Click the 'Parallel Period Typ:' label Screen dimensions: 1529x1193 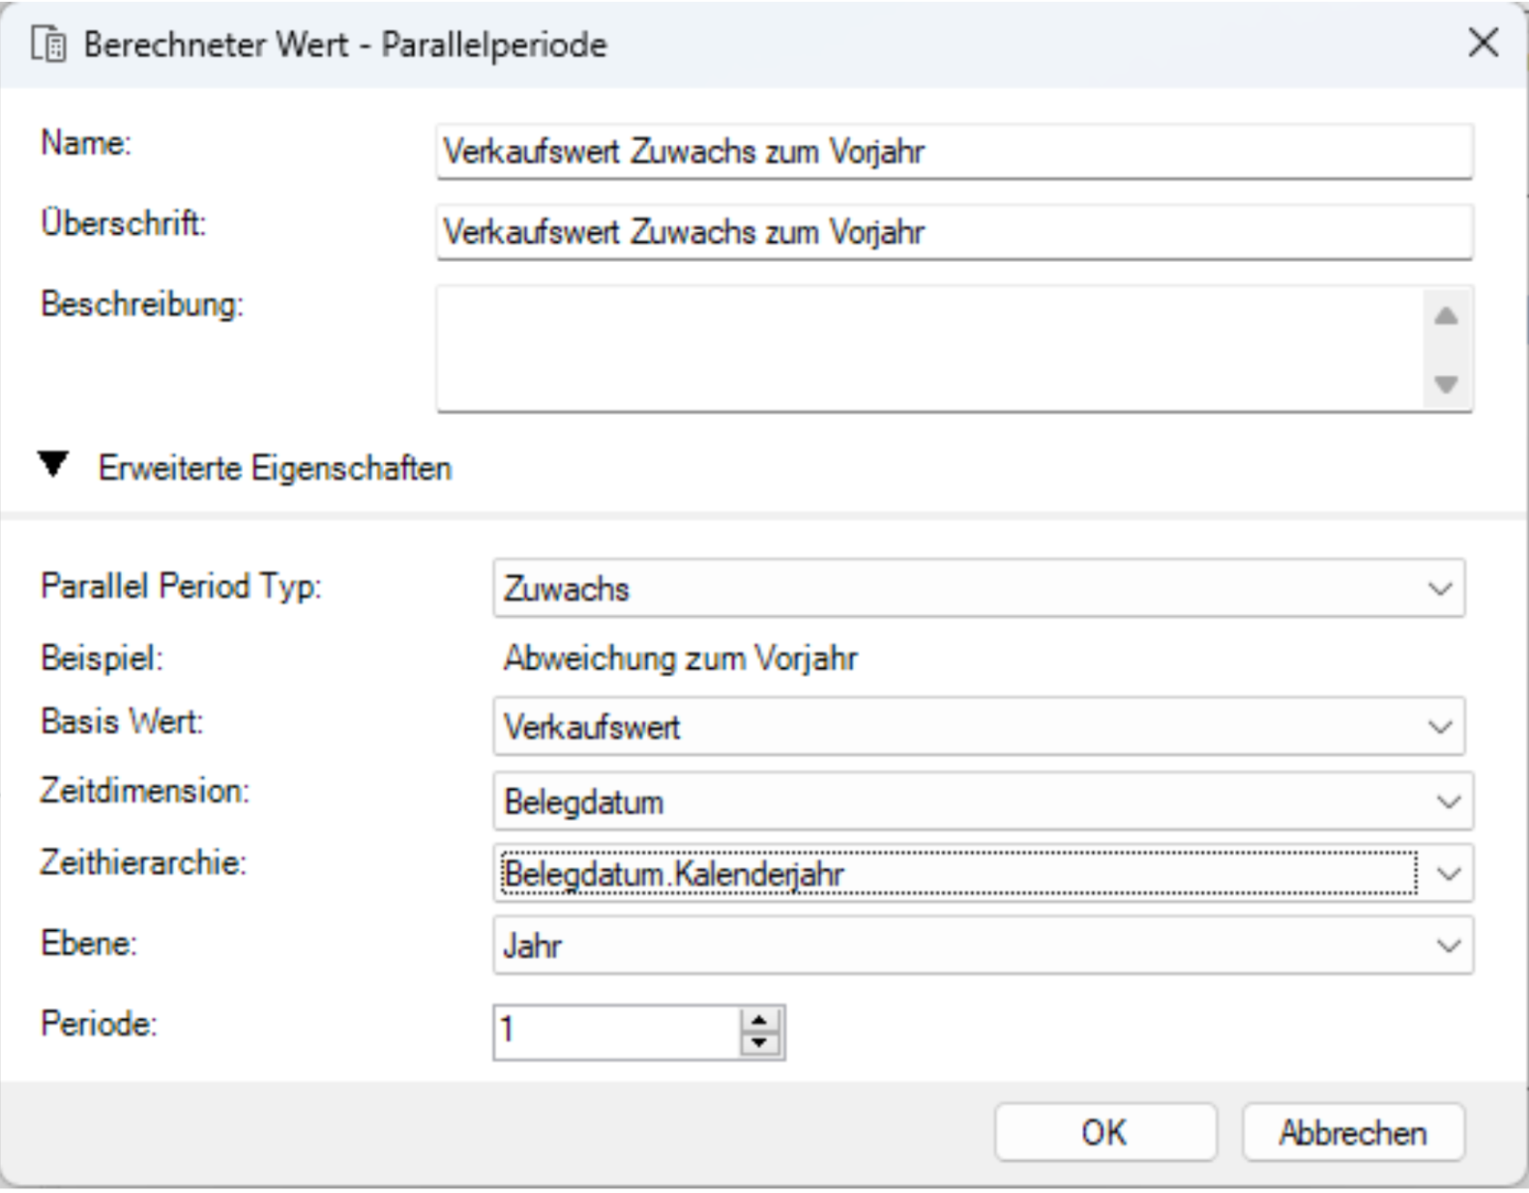pos(181,586)
